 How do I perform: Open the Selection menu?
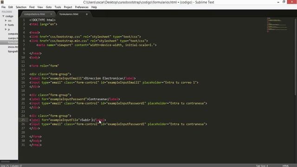pos(21,7)
